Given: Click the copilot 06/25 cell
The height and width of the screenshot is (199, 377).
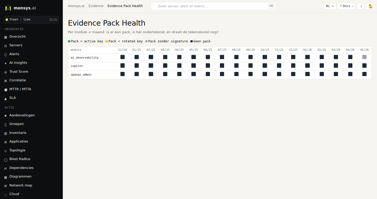Looking at the screenshot, I should coord(208,66).
